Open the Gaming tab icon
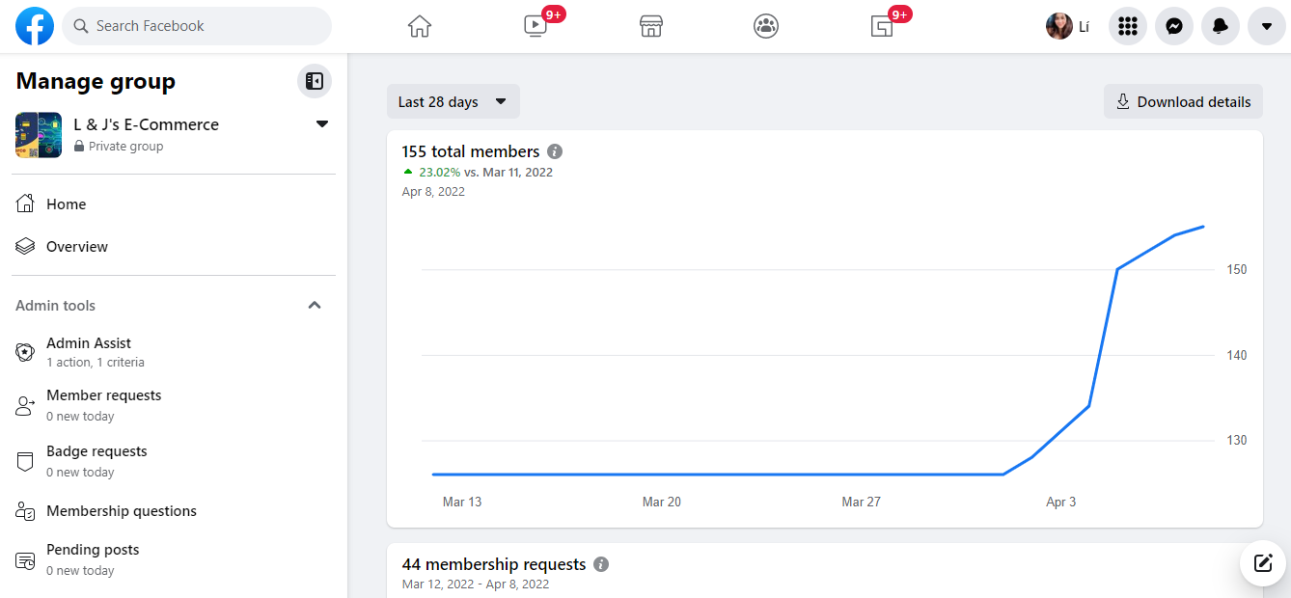The image size is (1291, 598). point(882,26)
